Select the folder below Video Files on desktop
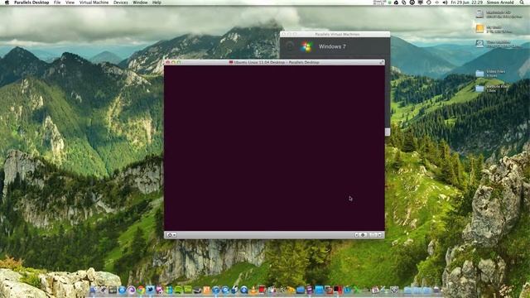 pyautogui.click(x=479, y=89)
